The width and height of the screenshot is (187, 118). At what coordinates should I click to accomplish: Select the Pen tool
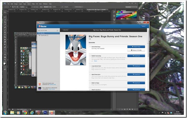(5, 47)
